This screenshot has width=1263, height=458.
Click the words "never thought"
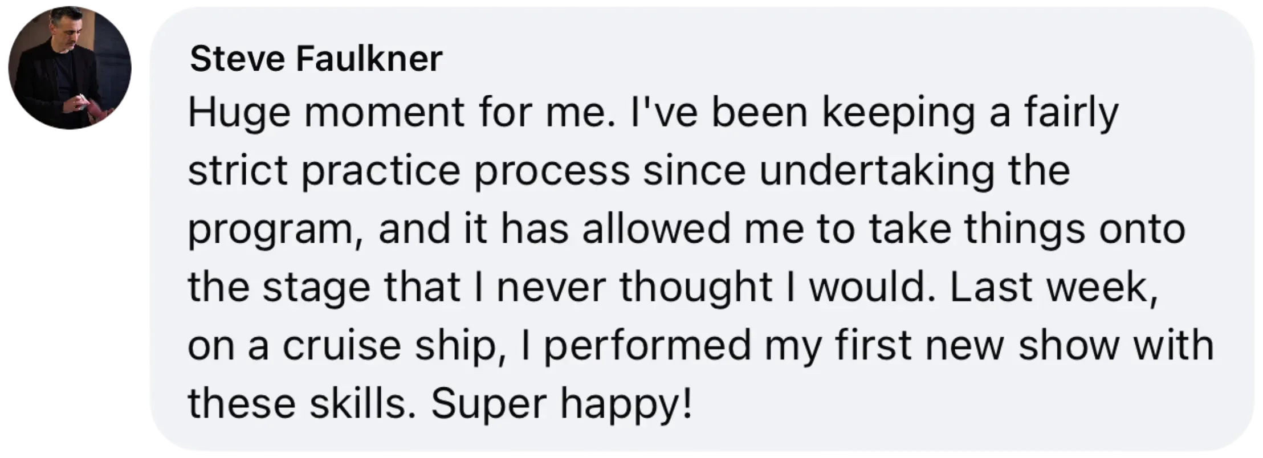click(634, 287)
